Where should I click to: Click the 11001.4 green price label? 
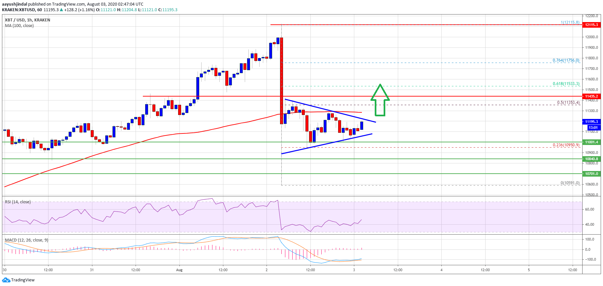point(591,142)
